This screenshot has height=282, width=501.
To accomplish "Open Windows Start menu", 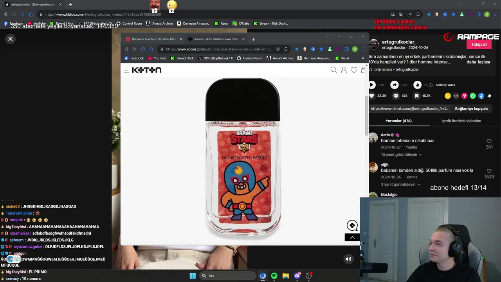I will point(193,276).
